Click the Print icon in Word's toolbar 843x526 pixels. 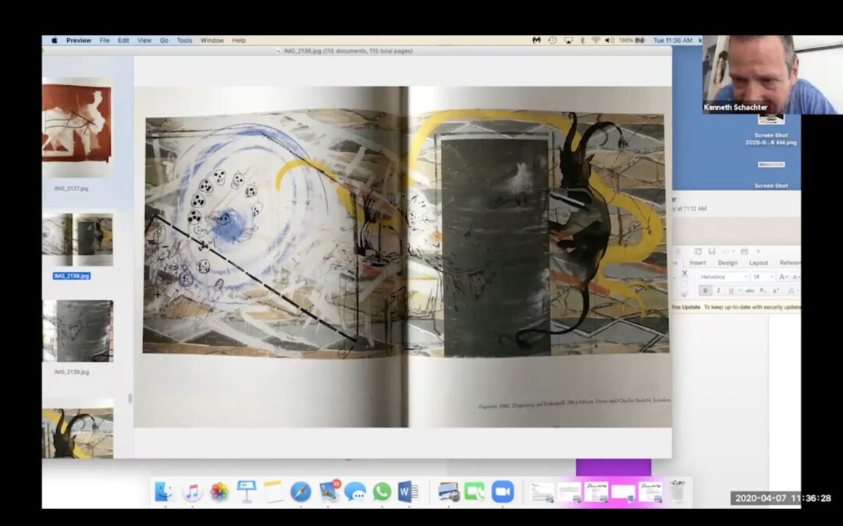[x=744, y=251]
